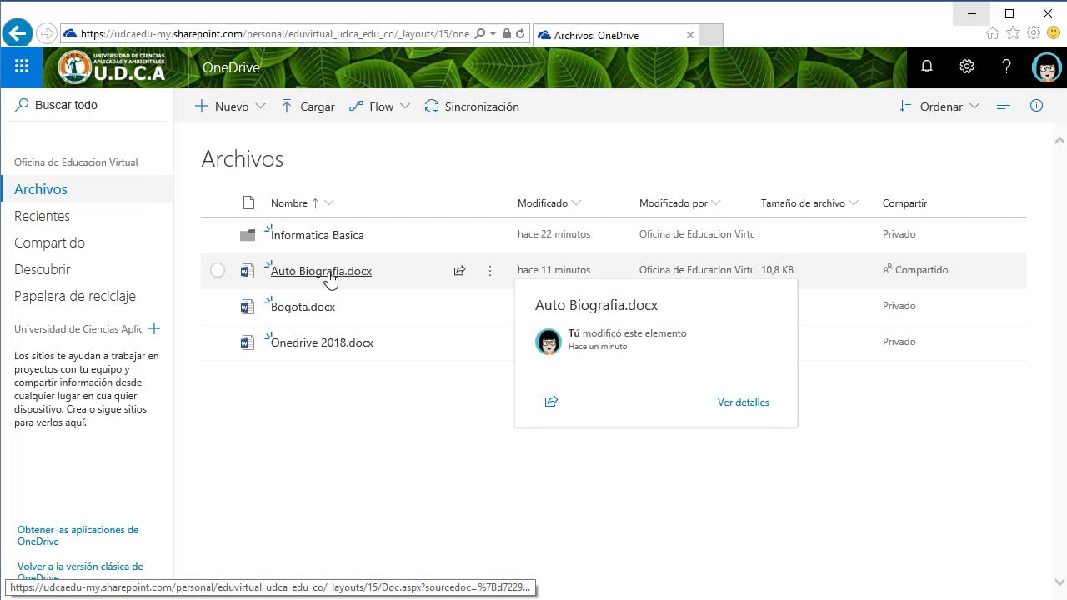
Task: Click Ver detalles in hover card
Action: [x=744, y=402]
